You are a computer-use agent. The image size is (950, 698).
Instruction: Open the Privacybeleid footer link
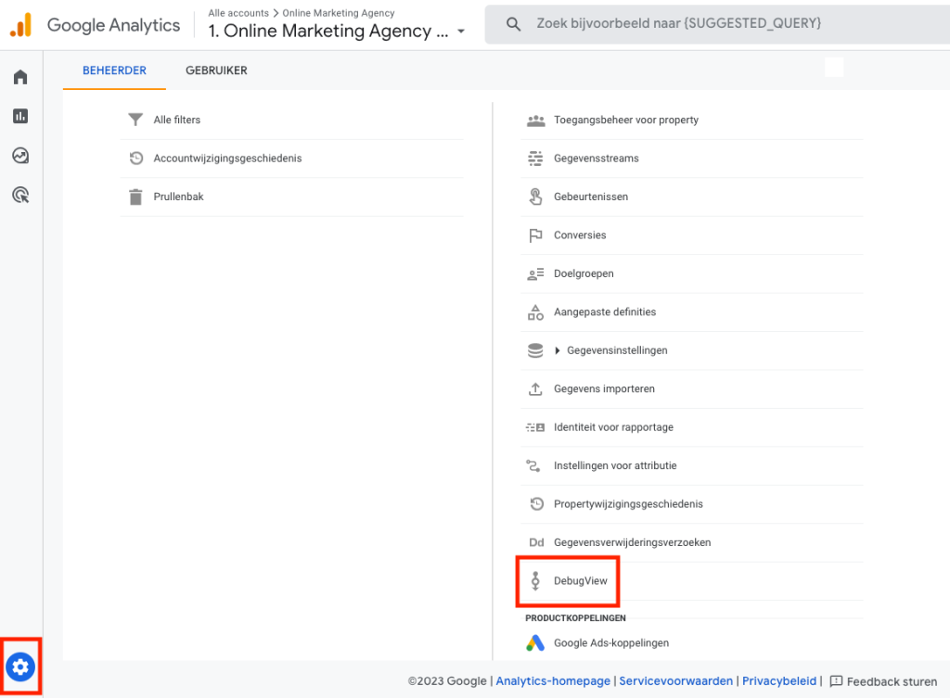click(x=779, y=681)
